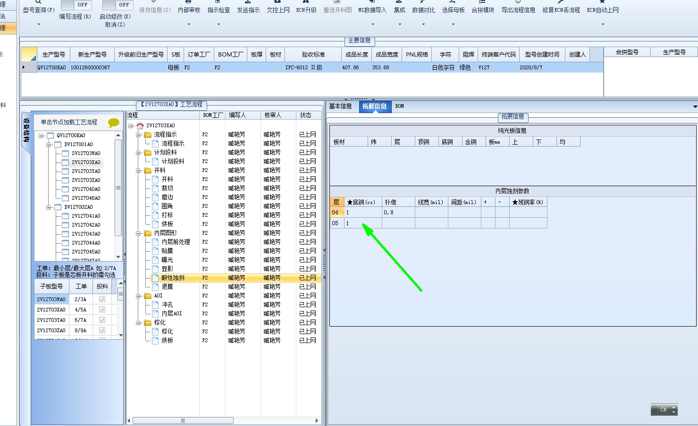
Task: Click the 选择母板 select motherboard icon
Action: (x=453, y=2)
